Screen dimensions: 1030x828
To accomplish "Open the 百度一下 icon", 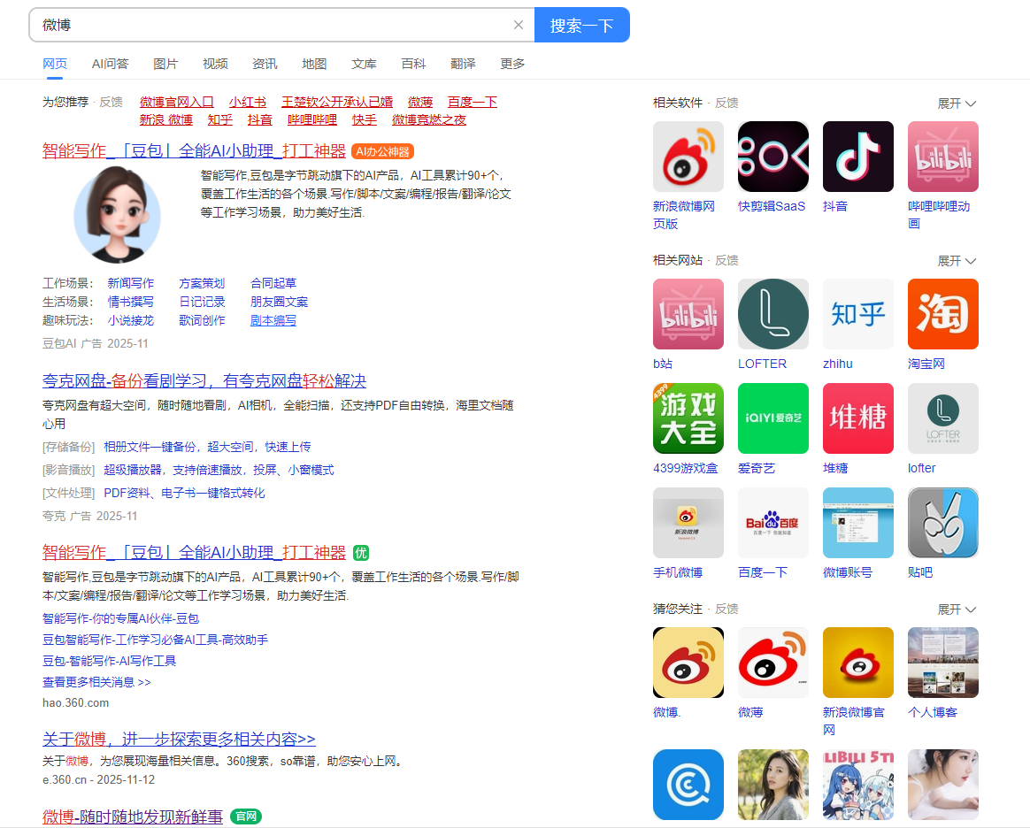I will pyautogui.click(x=773, y=523).
